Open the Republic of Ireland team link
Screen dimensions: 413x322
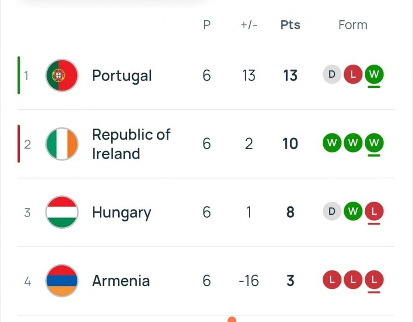(131, 144)
